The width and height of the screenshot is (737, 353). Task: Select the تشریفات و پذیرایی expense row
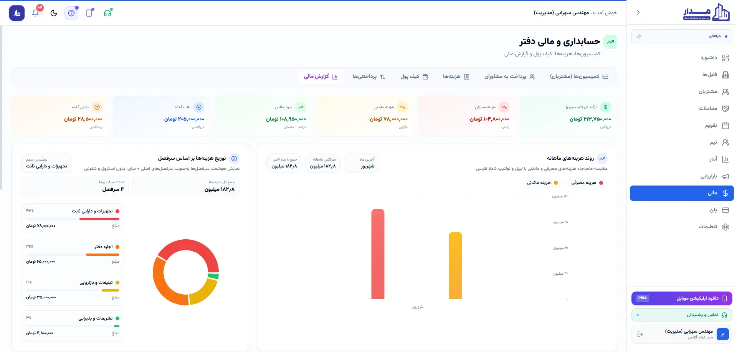coord(73,326)
